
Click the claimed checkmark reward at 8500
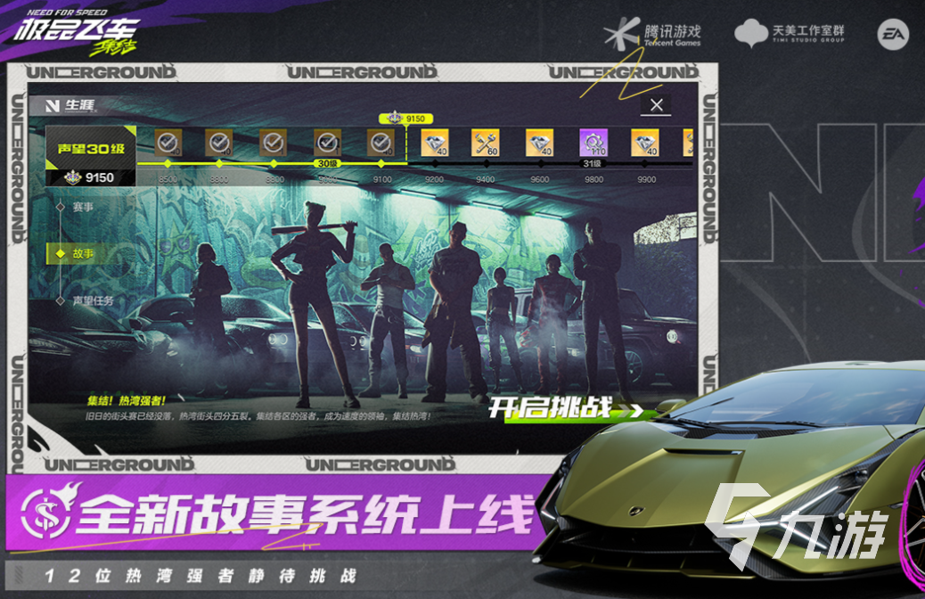click(x=167, y=142)
